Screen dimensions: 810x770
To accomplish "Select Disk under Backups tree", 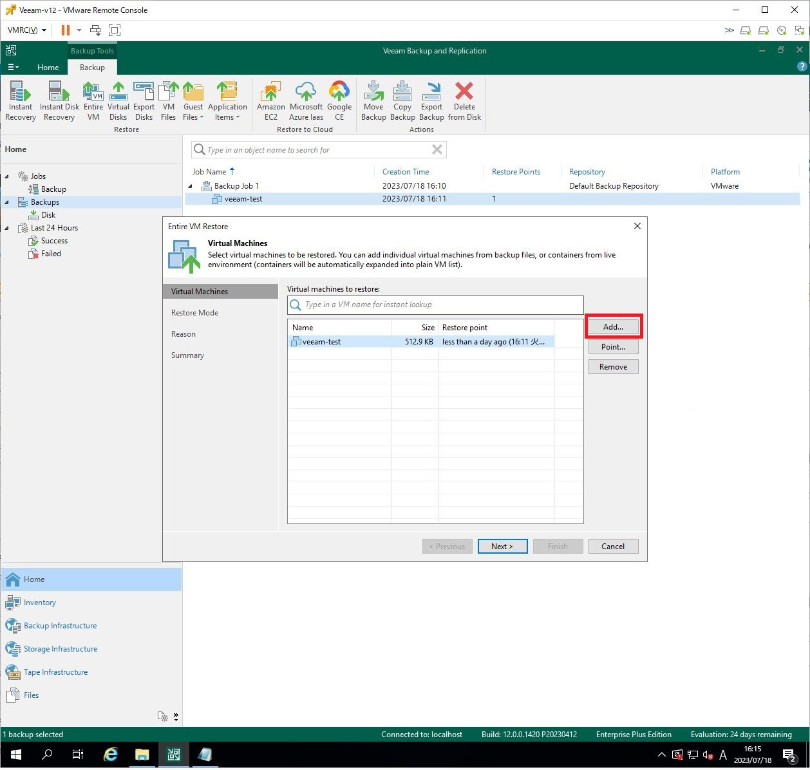I will pyautogui.click(x=48, y=215).
